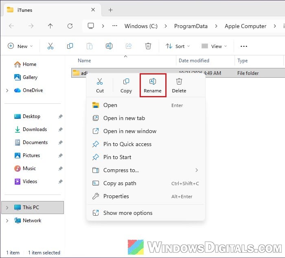Sort by the Name column header
Screen dimensions: 285x258
click(x=84, y=61)
